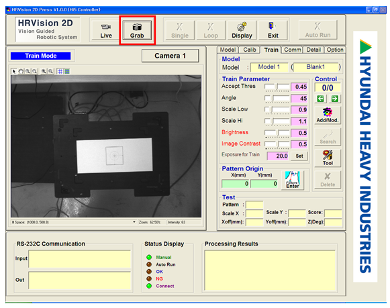Click the RS-232C Input text box

pyautogui.click(x=80, y=259)
